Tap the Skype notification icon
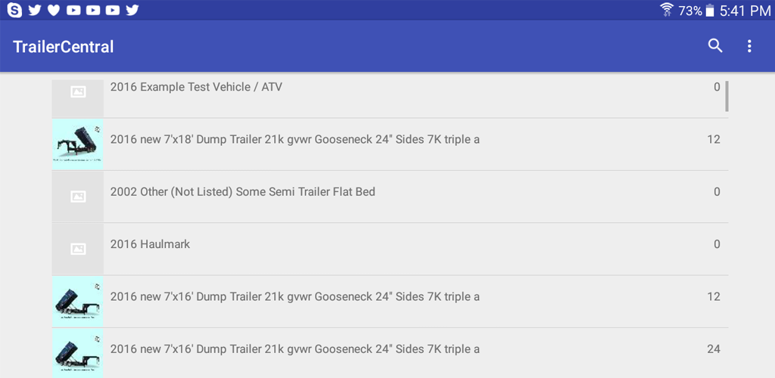775x378 pixels. point(14,10)
